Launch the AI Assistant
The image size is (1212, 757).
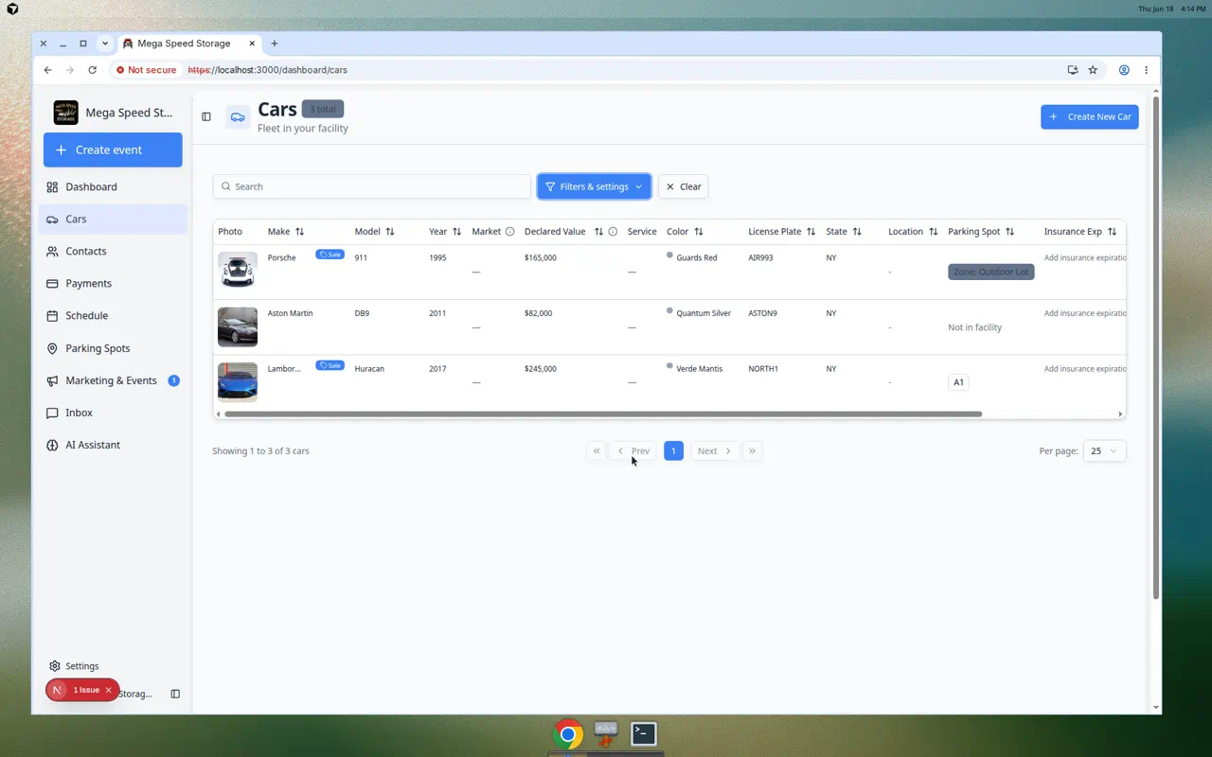click(113, 445)
